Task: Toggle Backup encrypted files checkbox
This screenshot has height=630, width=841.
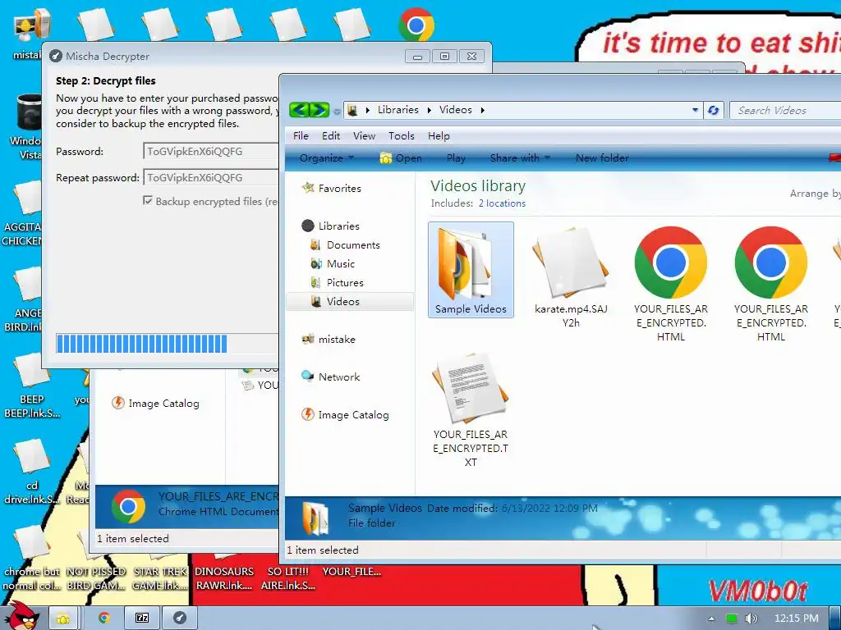Action: 148,200
